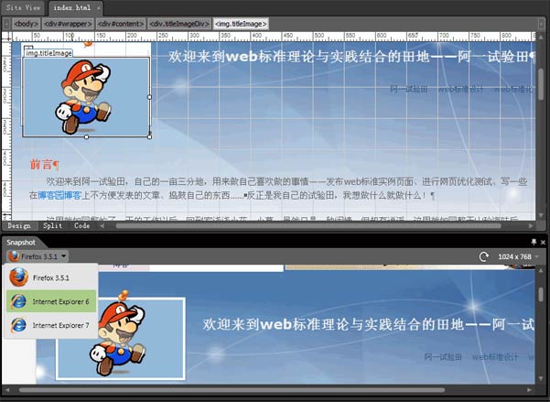Click the snapshot scroll-left arrow
Screen dimensions: 550x402
(7, 390)
